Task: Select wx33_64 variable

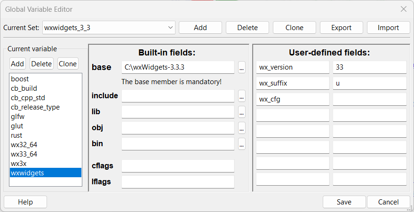Action: tap(46, 154)
